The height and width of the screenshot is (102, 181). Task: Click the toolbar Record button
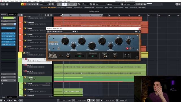pos(74,4)
